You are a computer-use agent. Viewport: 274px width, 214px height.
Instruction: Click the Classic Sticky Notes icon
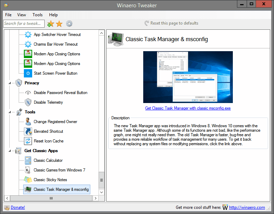(x=28, y=179)
